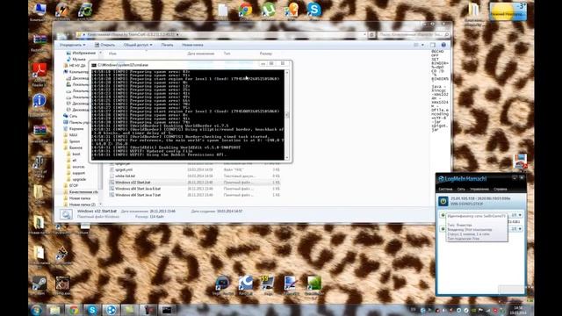Image resolution: width=562 pixels, height=316 pixels.
Task: Open the Управление menu in Hamachi
Action: click(x=479, y=189)
